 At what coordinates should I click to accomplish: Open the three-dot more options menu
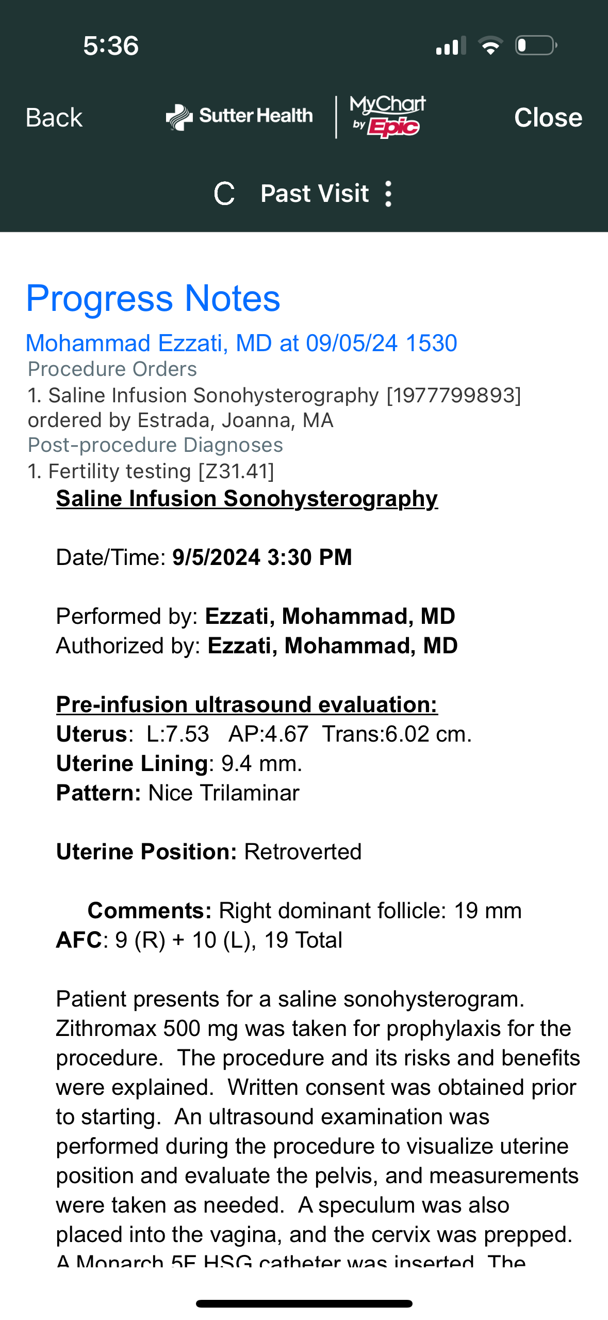[x=388, y=194]
